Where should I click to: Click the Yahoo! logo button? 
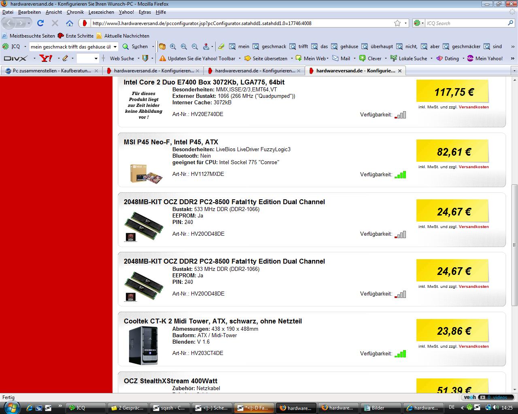(46, 58)
